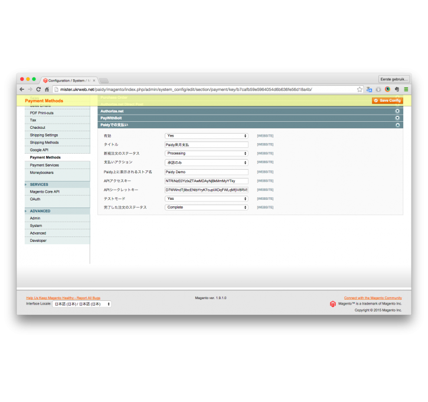This screenshot has height=402, width=428.
Task: Click the APIアクセスキー input field
Action: click(207, 181)
